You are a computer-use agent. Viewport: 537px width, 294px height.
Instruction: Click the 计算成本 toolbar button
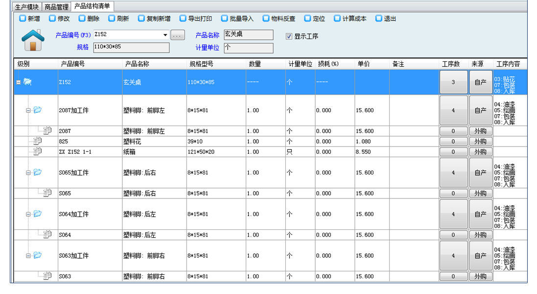(x=350, y=19)
